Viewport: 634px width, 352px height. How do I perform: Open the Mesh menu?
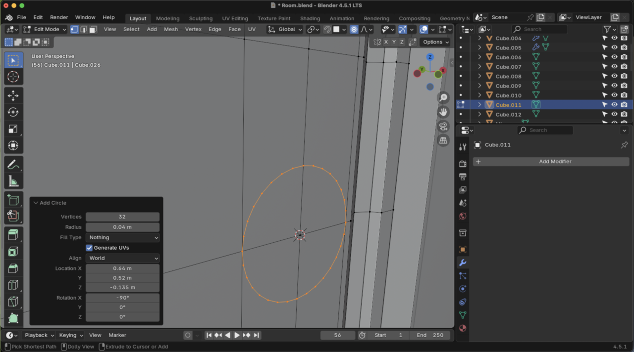point(171,29)
